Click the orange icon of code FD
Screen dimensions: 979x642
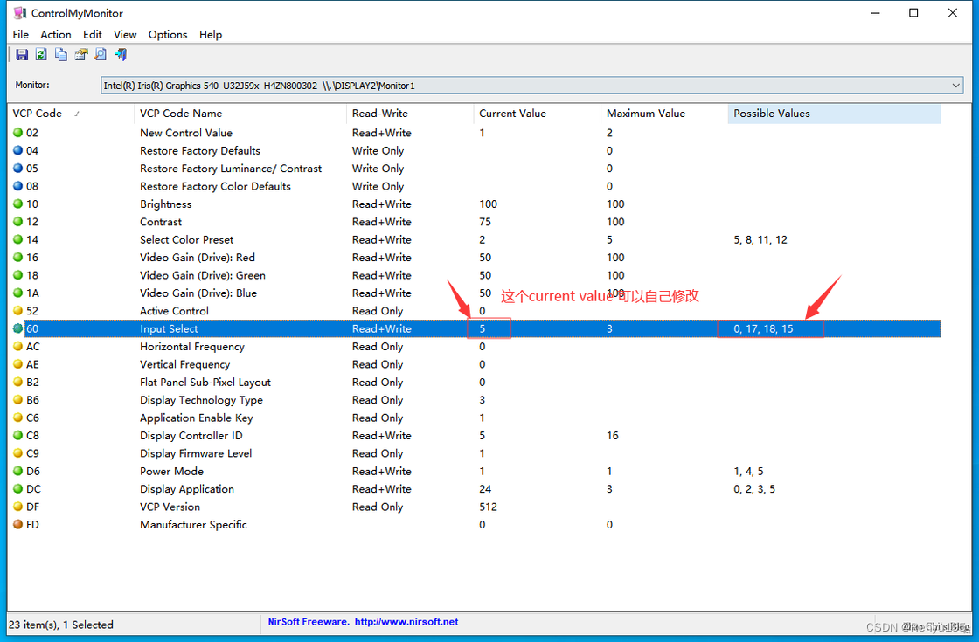[x=18, y=524]
